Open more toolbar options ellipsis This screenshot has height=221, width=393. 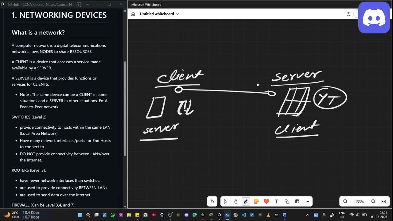[307, 201]
